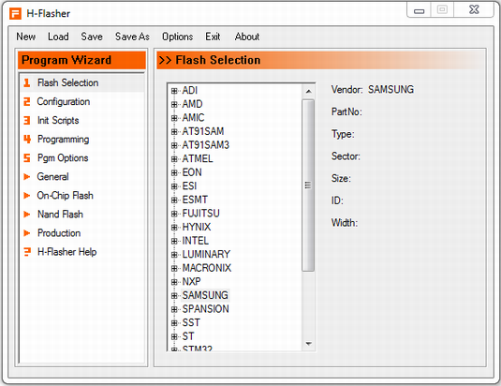The height and width of the screenshot is (386, 501).
Task: Click the orange number 3 Init Scripts icon
Action: pos(27,121)
